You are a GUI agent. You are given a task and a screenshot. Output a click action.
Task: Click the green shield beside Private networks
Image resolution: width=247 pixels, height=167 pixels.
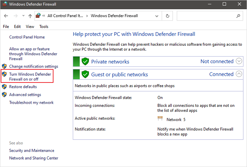click(x=85, y=62)
